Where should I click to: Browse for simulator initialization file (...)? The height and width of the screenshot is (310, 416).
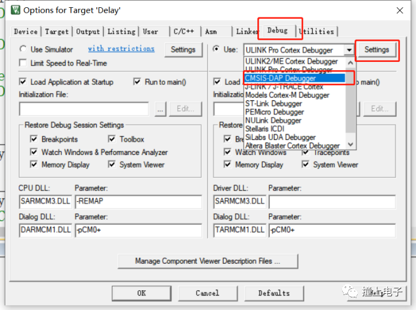tap(161, 109)
